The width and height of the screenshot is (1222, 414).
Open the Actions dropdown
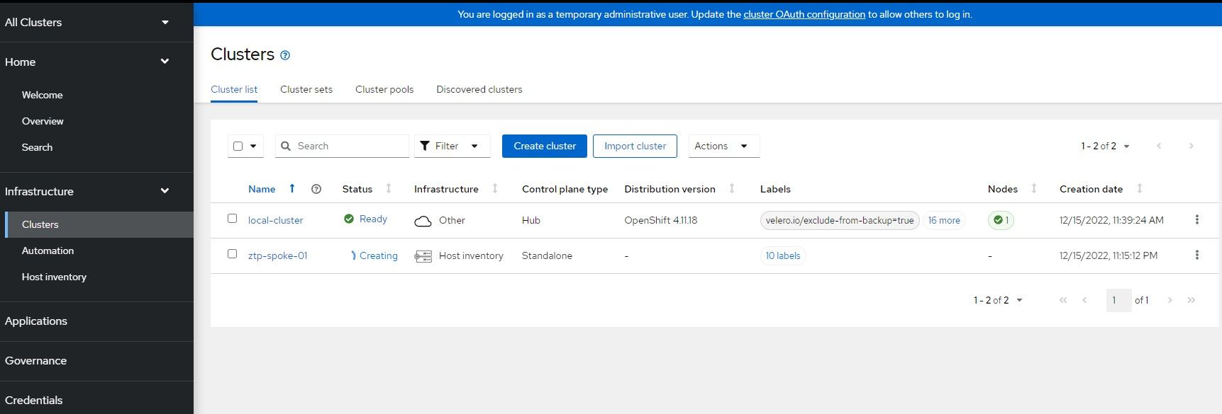723,146
